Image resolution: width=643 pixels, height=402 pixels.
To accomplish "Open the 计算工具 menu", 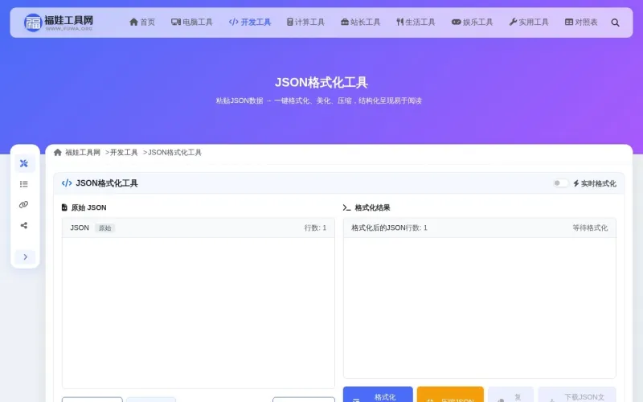I will tap(305, 23).
